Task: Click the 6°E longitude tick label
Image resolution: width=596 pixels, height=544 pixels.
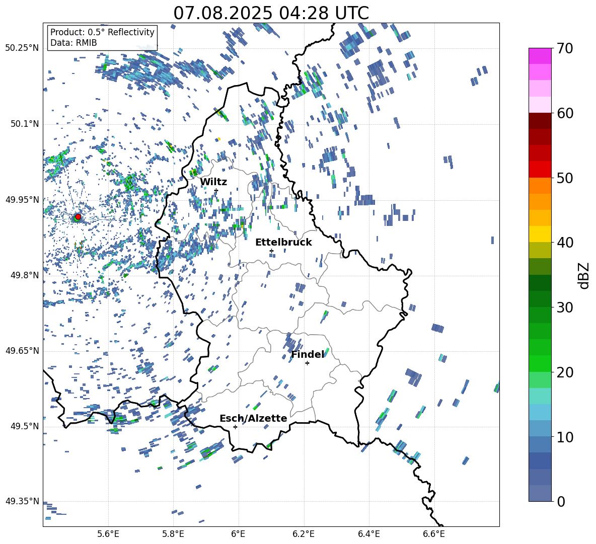Action: pyautogui.click(x=238, y=534)
